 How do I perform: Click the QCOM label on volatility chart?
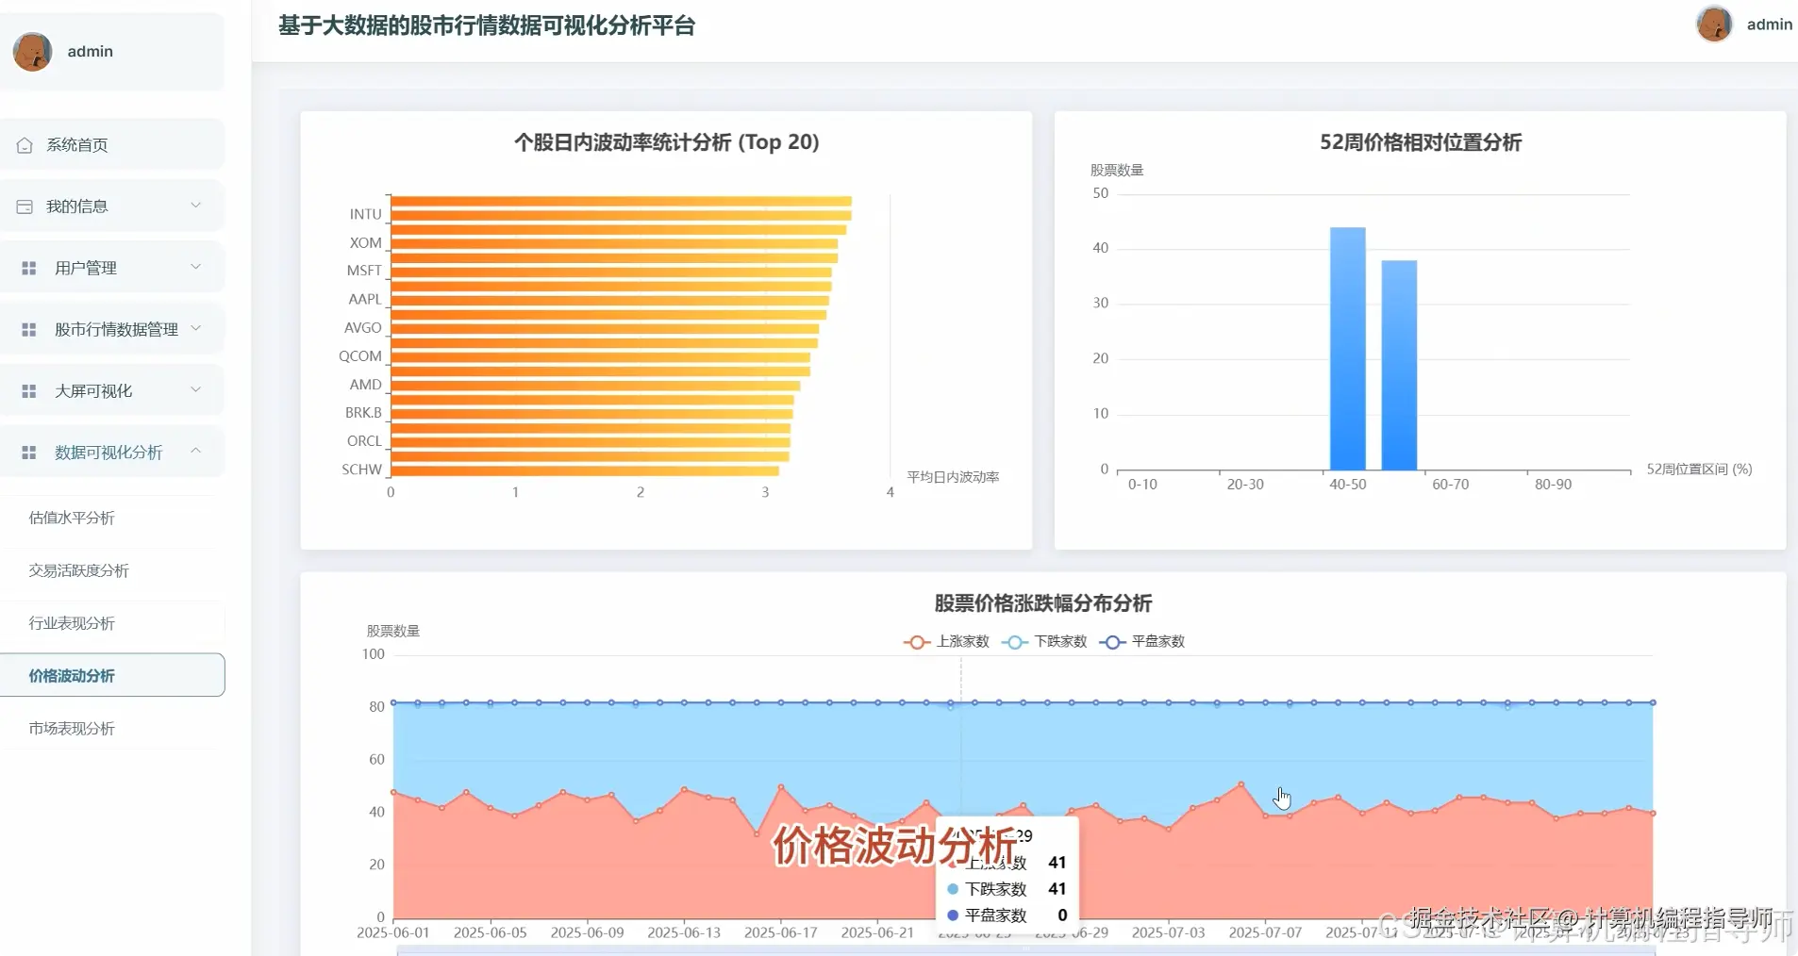(360, 356)
